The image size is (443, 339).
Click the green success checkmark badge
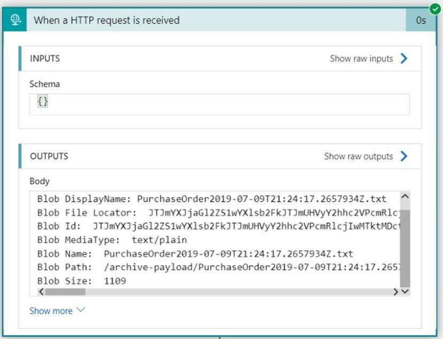coord(434,9)
